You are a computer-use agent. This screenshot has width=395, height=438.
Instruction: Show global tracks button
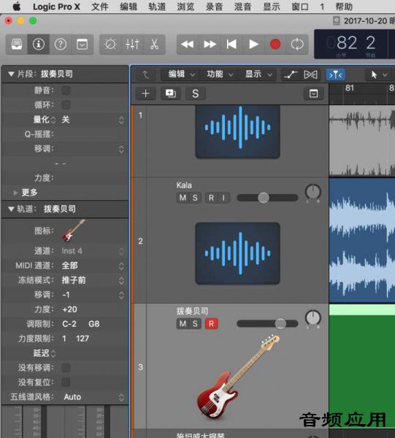point(313,93)
